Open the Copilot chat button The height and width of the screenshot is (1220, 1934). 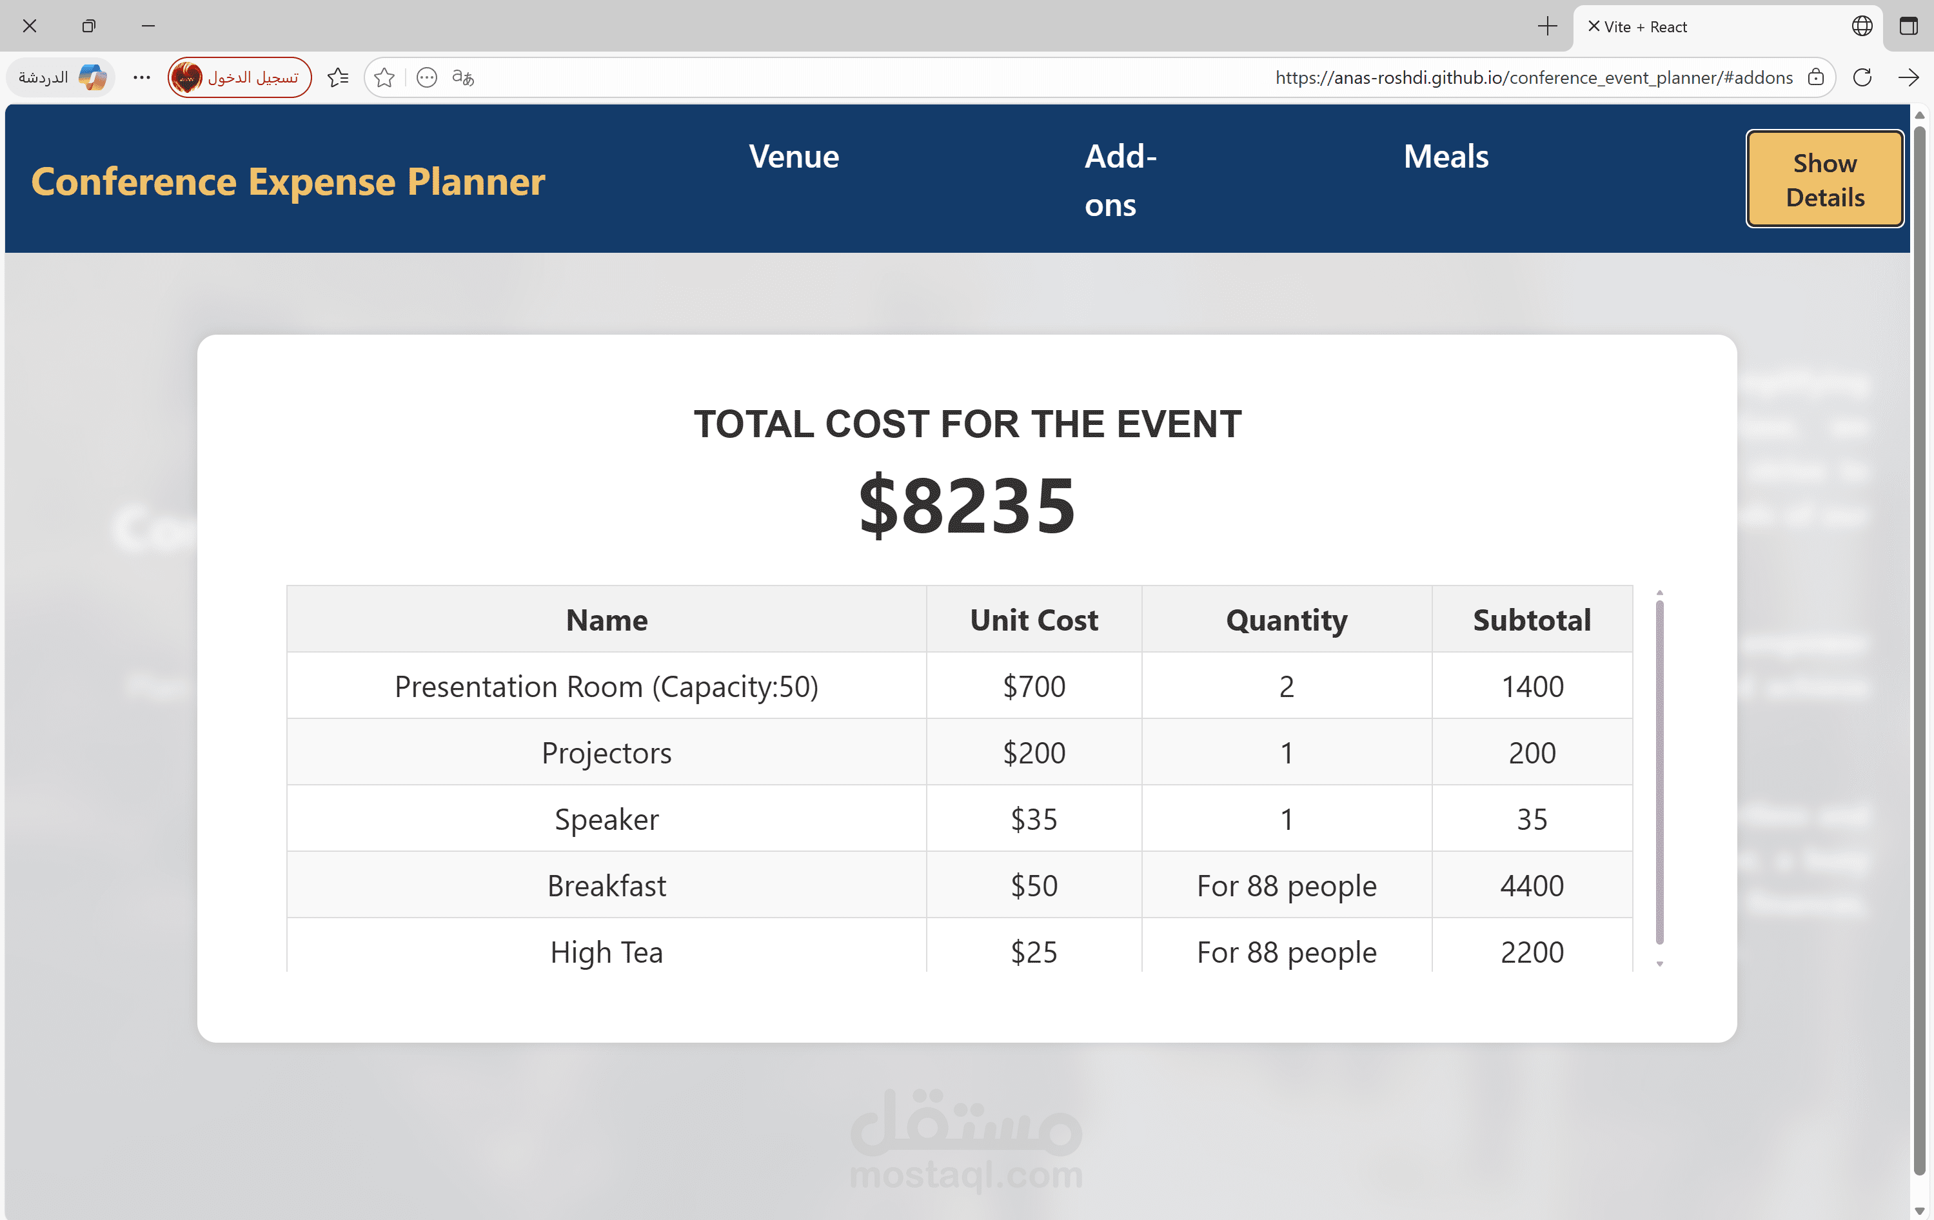[x=61, y=77]
